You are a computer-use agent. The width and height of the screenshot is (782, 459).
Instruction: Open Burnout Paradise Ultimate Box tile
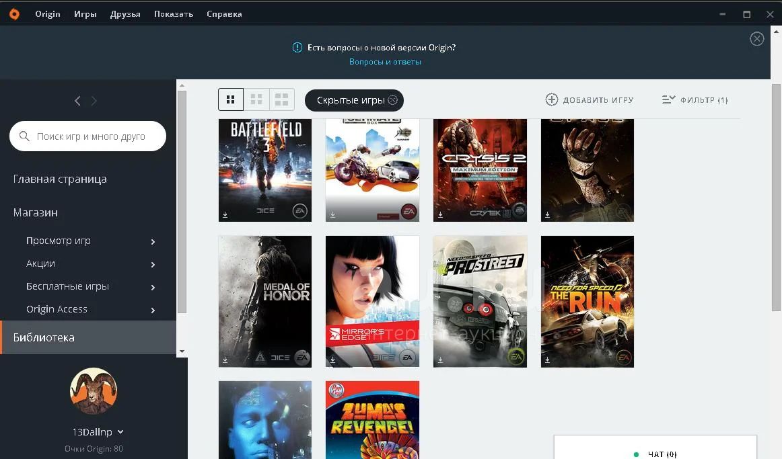point(373,170)
